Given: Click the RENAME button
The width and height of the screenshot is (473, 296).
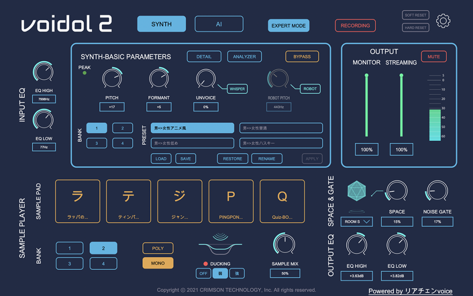Looking at the screenshot, I should tap(267, 159).
